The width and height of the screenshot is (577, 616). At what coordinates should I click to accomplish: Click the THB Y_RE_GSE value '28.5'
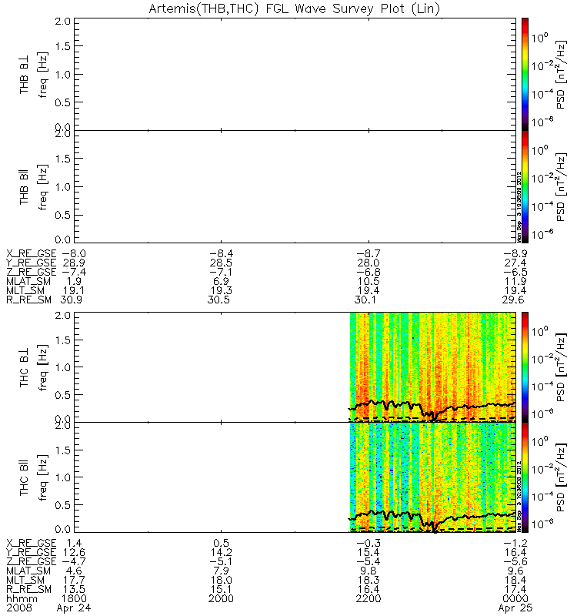point(221,263)
